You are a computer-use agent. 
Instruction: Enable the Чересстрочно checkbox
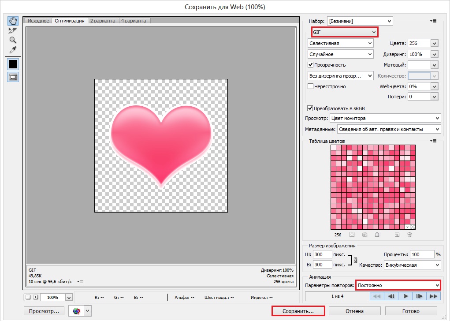coord(310,86)
